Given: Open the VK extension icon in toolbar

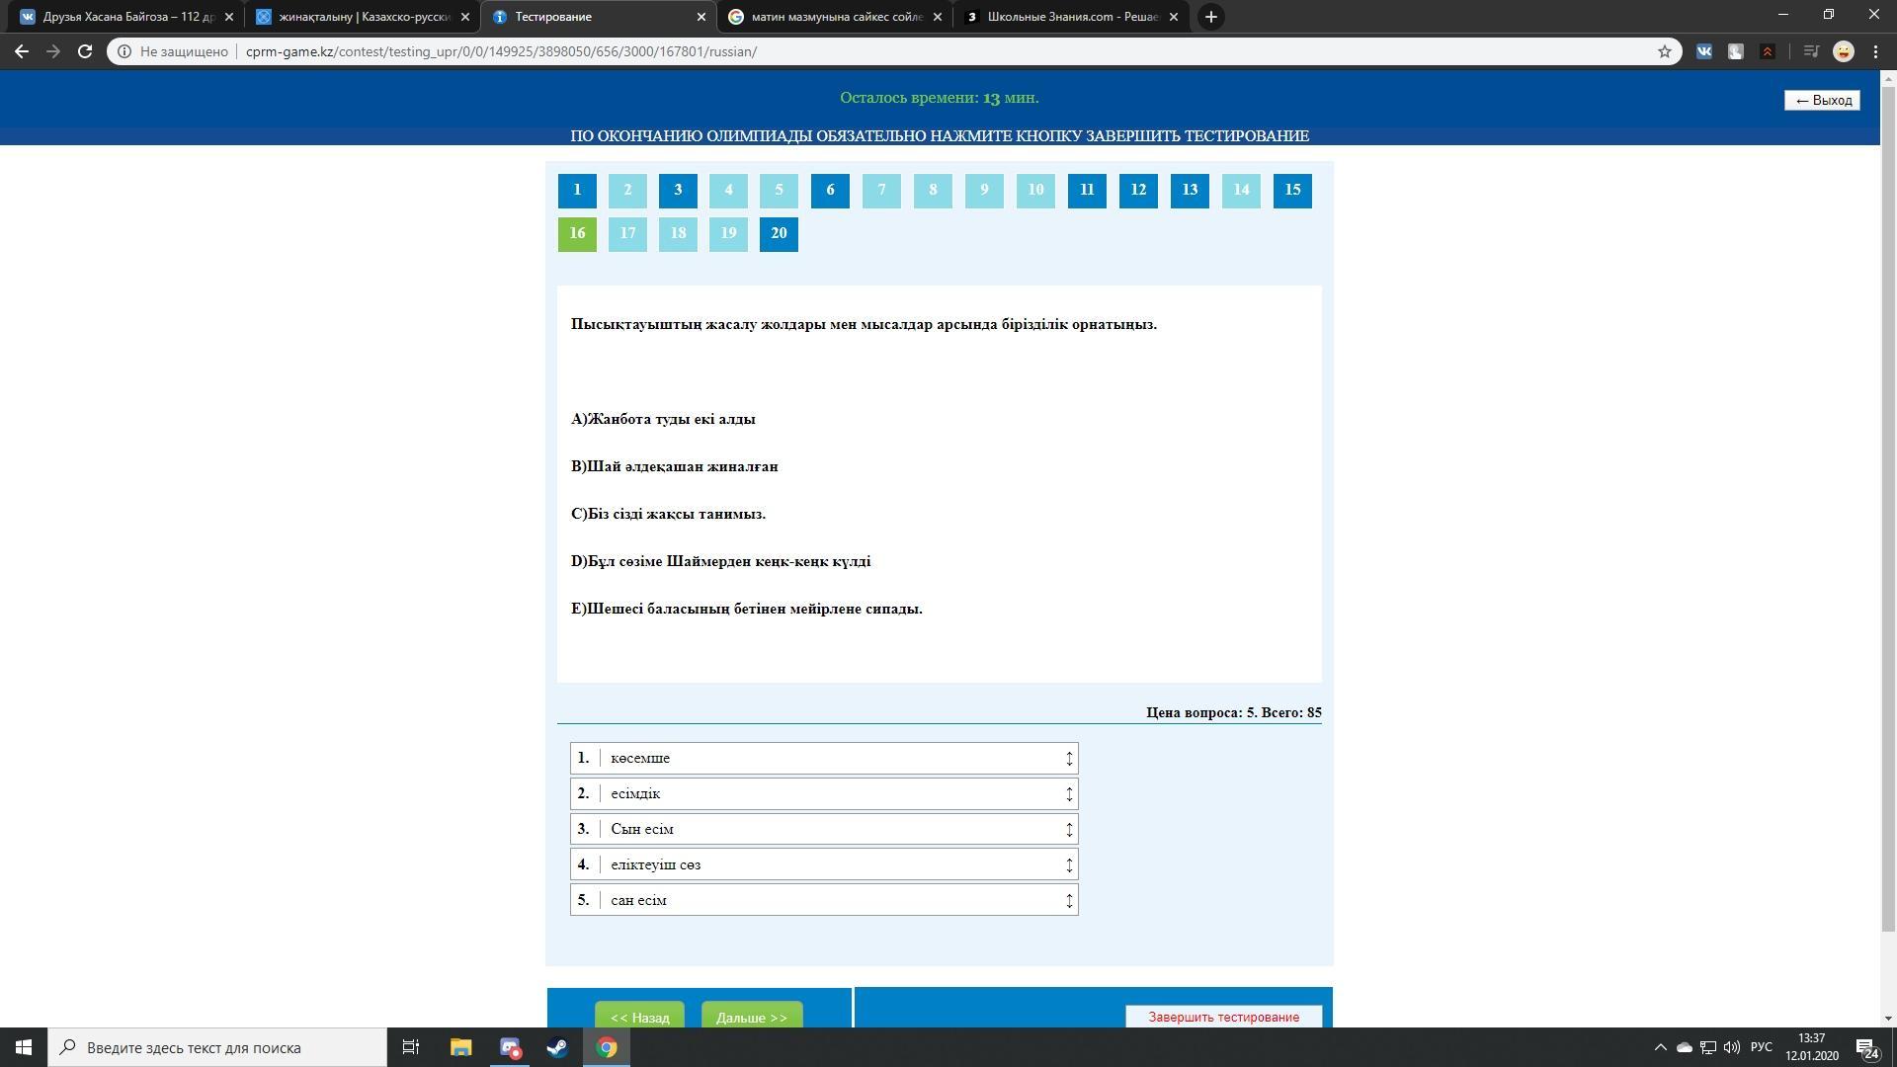Looking at the screenshot, I should coord(1704,51).
